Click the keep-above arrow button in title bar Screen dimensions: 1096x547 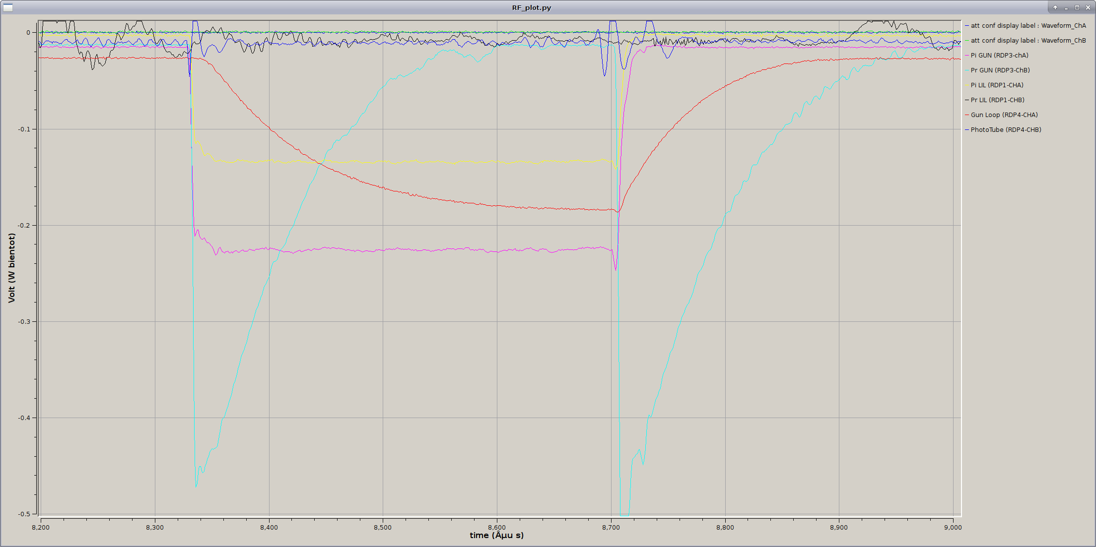1055,7
